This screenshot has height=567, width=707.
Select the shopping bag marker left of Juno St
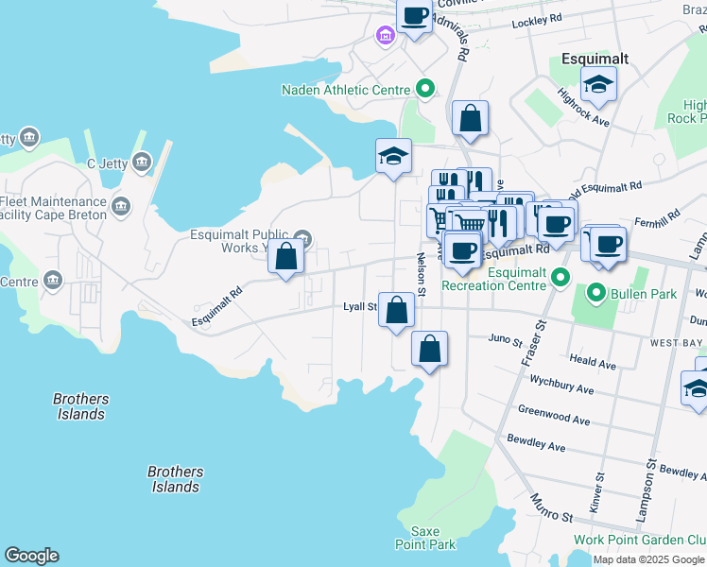point(429,351)
